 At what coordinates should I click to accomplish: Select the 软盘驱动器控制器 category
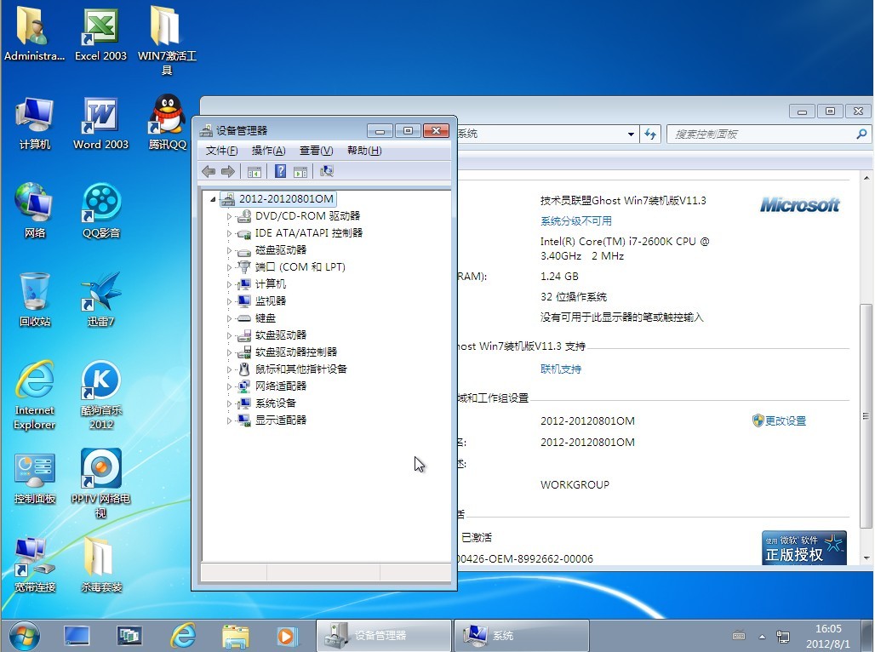[x=295, y=352]
